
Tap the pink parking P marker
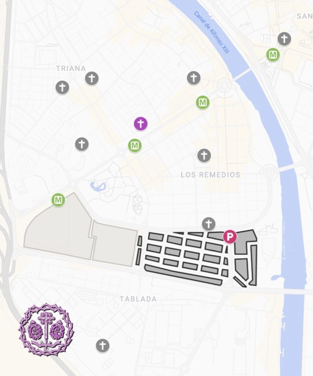tap(230, 237)
